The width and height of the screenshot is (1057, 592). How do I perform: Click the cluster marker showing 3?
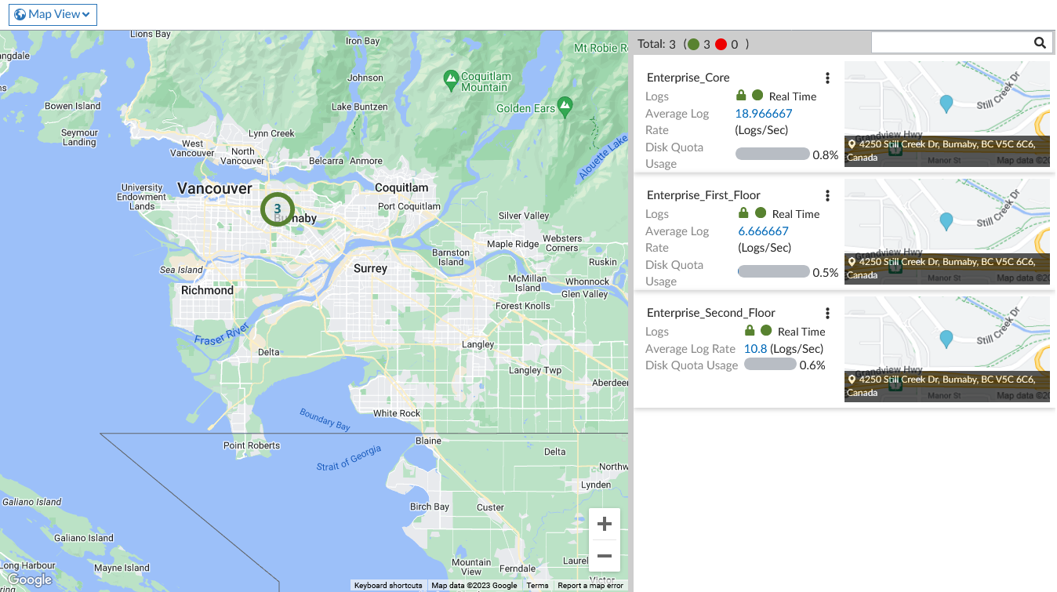pos(277,209)
